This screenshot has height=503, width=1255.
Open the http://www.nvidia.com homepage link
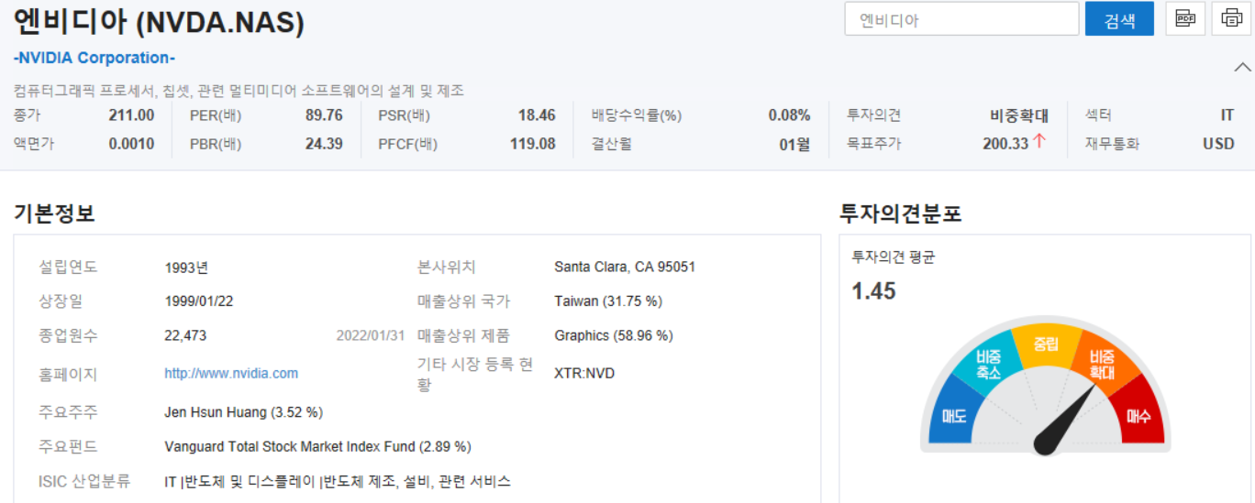click(231, 373)
